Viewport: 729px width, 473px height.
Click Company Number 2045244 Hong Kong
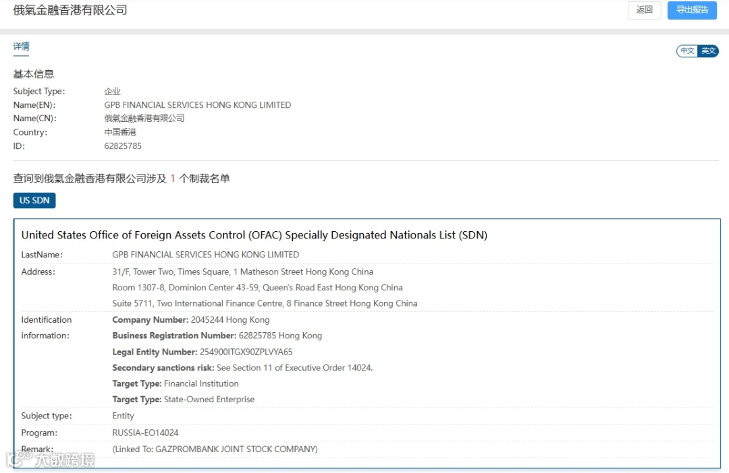191,320
